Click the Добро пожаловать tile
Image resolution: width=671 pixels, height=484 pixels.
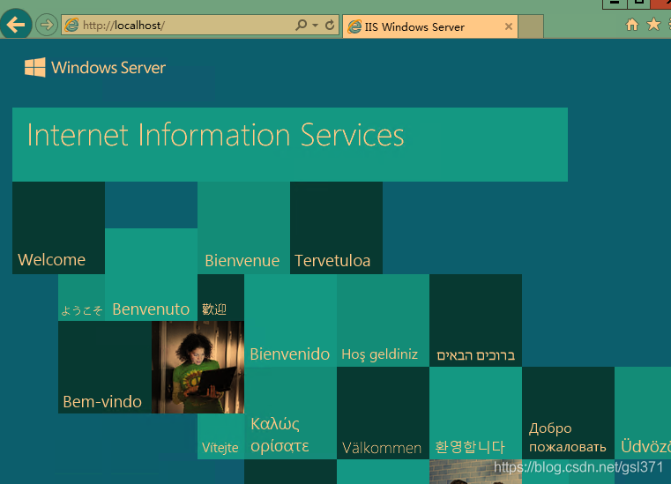pos(569,413)
